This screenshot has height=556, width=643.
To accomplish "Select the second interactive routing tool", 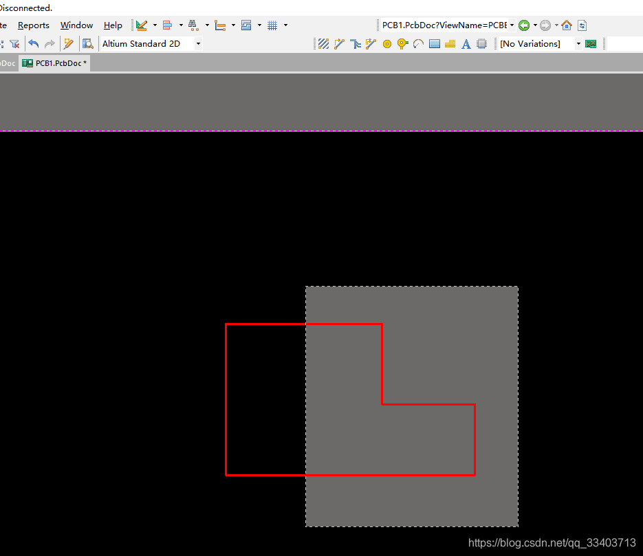I will click(371, 44).
